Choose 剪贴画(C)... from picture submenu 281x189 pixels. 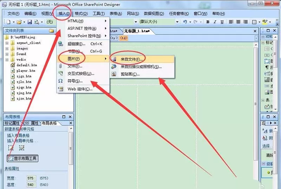(x=142, y=74)
